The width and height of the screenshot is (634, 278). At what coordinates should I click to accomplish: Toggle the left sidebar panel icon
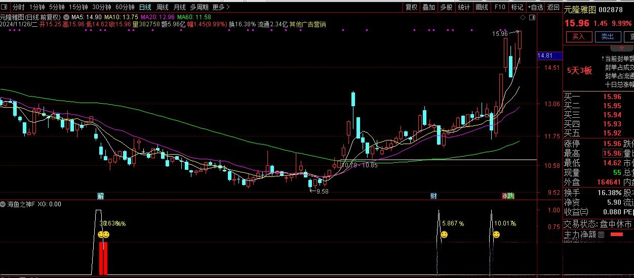(5, 7)
